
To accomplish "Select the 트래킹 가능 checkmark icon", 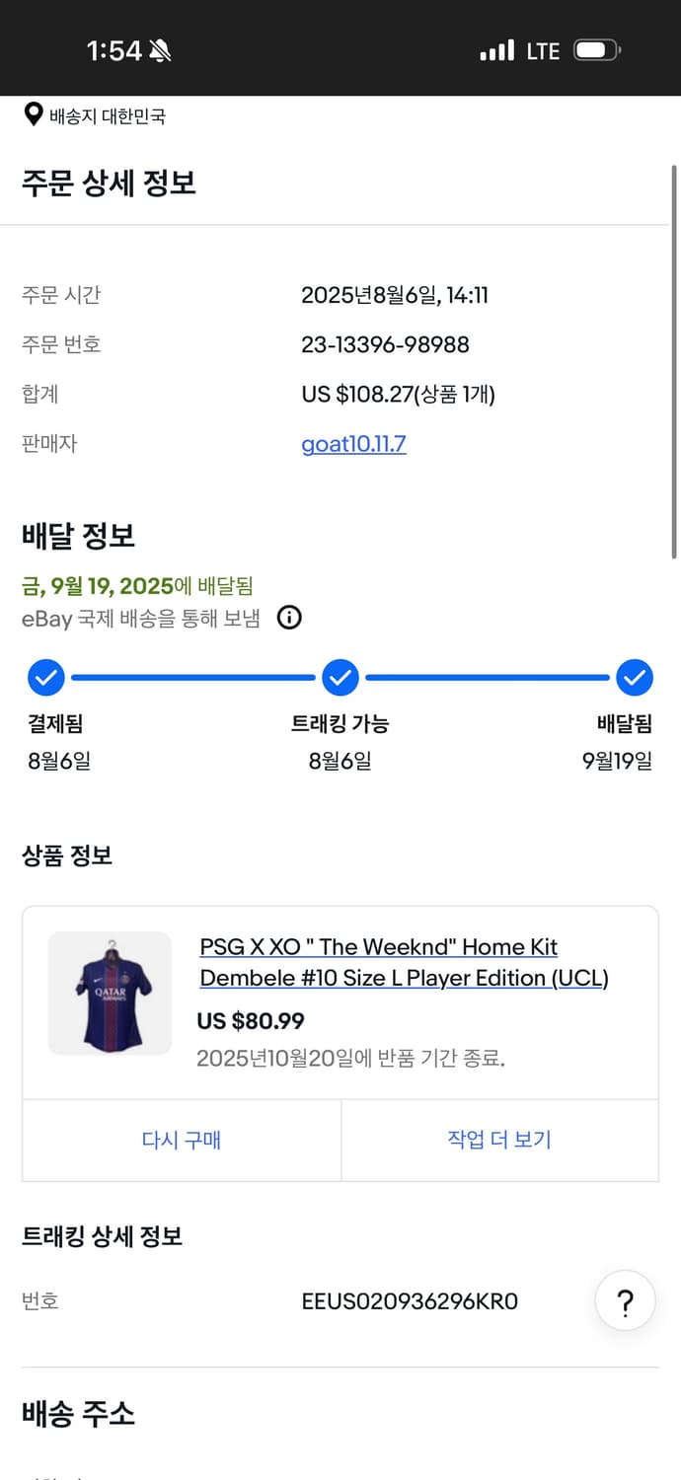I will pyautogui.click(x=340, y=678).
